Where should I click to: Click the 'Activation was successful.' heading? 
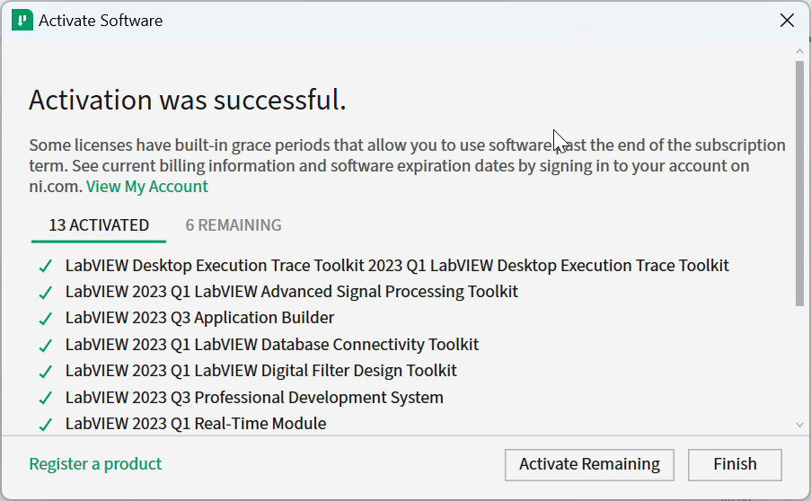pyautogui.click(x=187, y=100)
